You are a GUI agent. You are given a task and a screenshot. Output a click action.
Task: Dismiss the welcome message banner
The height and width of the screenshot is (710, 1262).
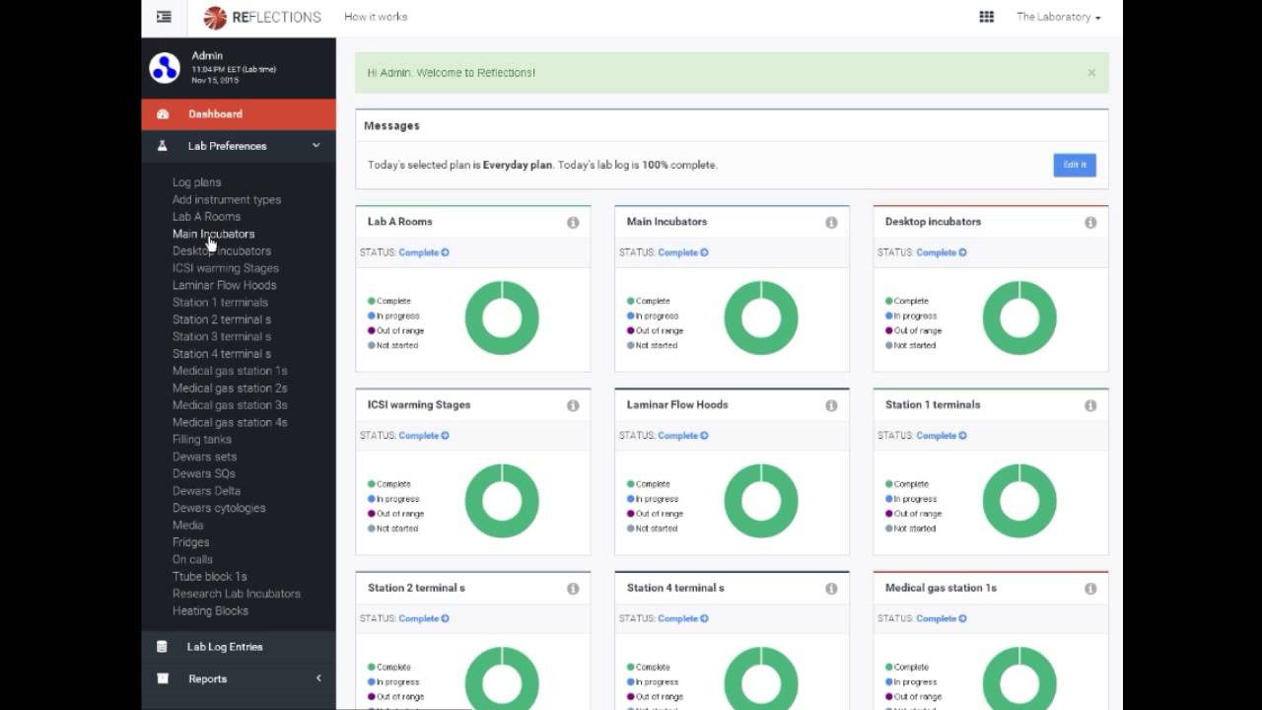1091,73
